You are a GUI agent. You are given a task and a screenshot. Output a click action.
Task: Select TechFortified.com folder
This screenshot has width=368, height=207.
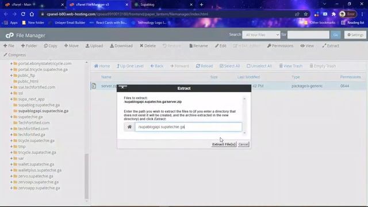[x=34, y=122]
